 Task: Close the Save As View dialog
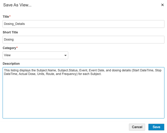point(162,5)
